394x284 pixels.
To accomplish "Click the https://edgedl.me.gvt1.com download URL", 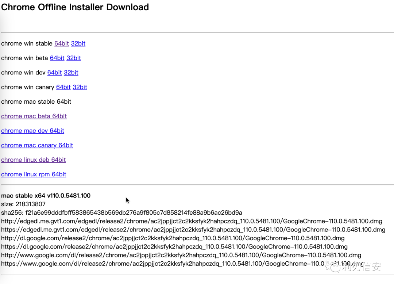I will (x=193, y=230).
